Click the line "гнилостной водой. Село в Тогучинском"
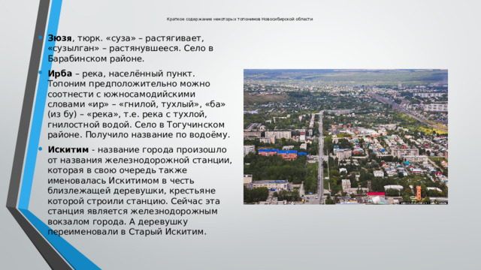Screen dimensions: 481x270 [x=136, y=124]
